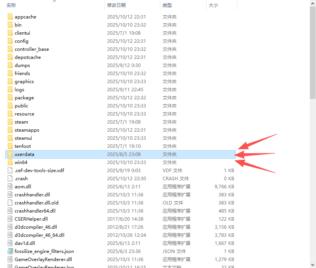
Task: Click the crashhandler.dll.old file icon
Action: tap(10, 203)
